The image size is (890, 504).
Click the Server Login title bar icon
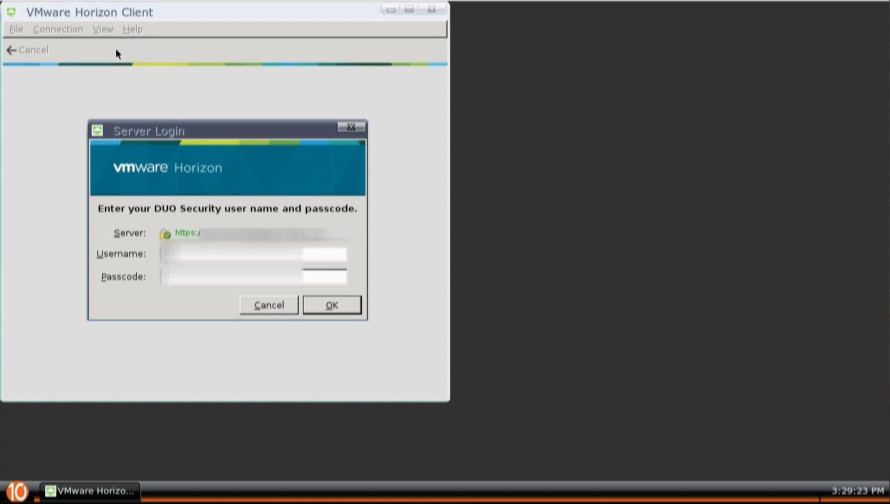(97, 130)
